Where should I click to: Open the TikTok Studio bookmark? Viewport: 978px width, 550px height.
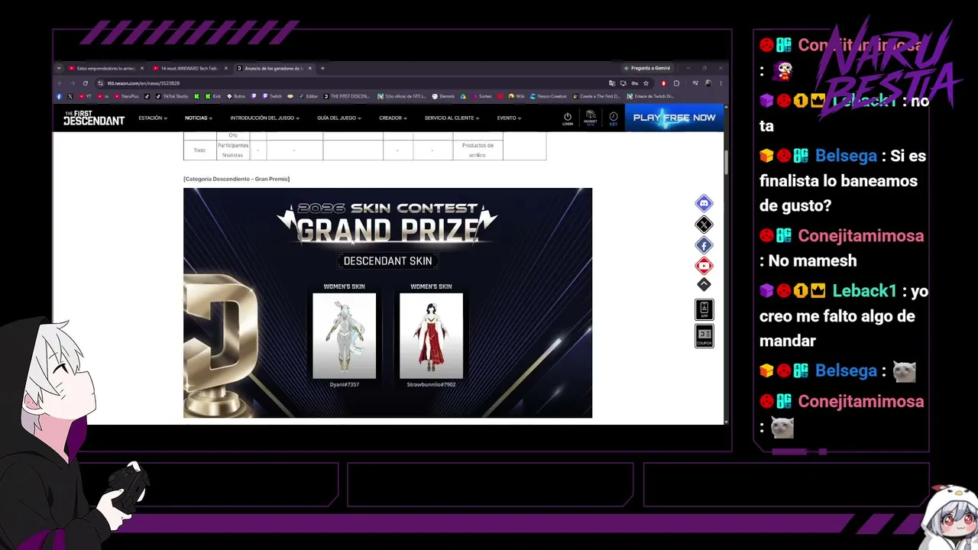click(x=172, y=96)
